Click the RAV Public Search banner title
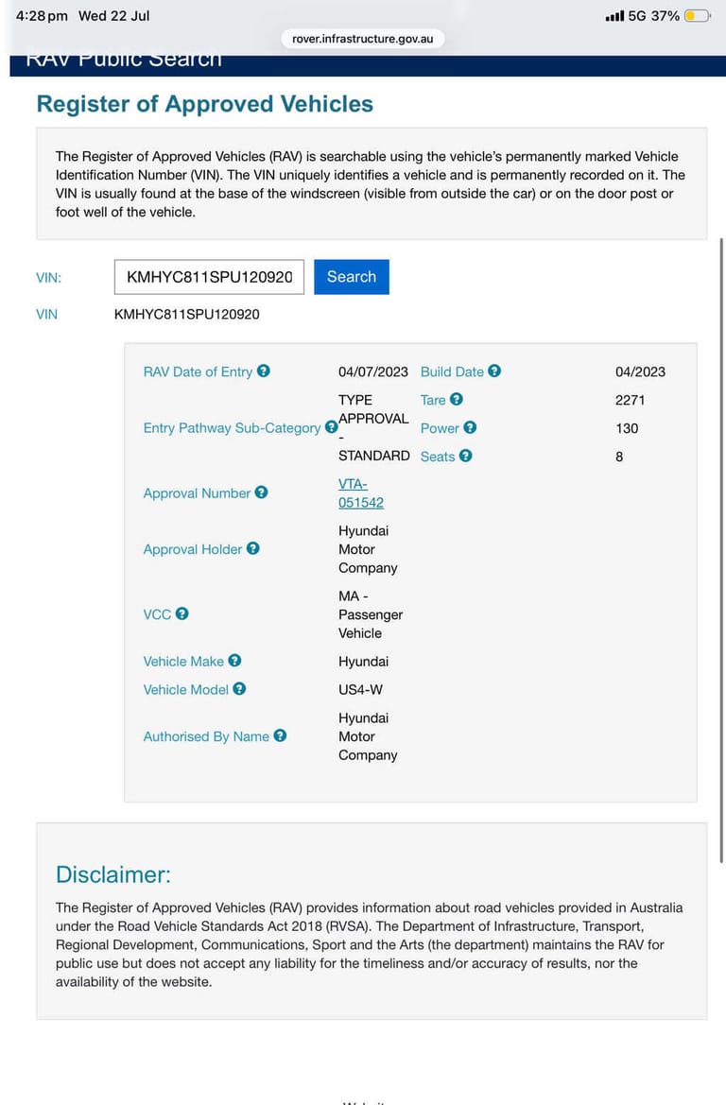Viewport: 726px width, 1105px height. [124, 60]
